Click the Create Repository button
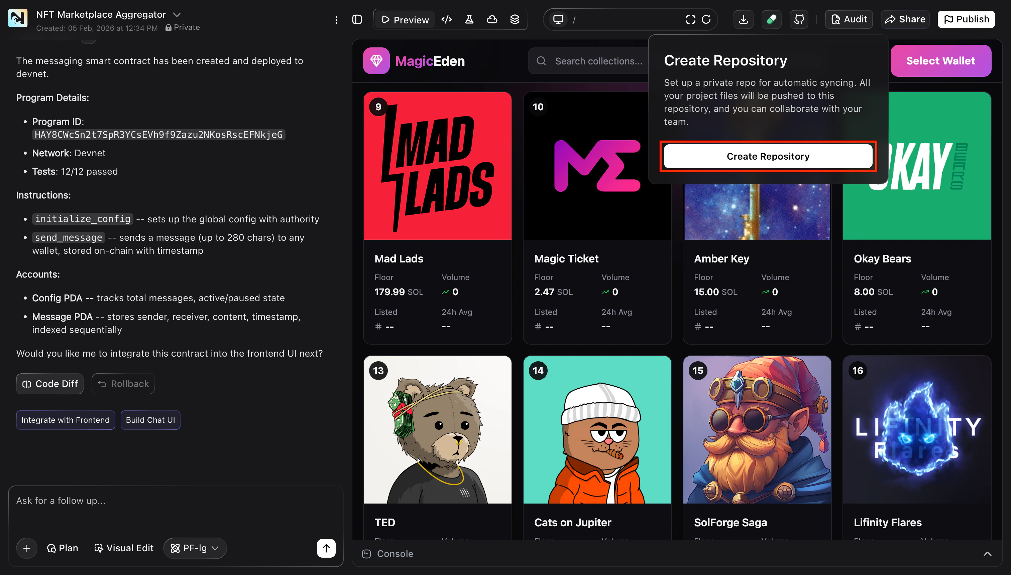This screenshot has width=1011, height=575. [768, 156]
